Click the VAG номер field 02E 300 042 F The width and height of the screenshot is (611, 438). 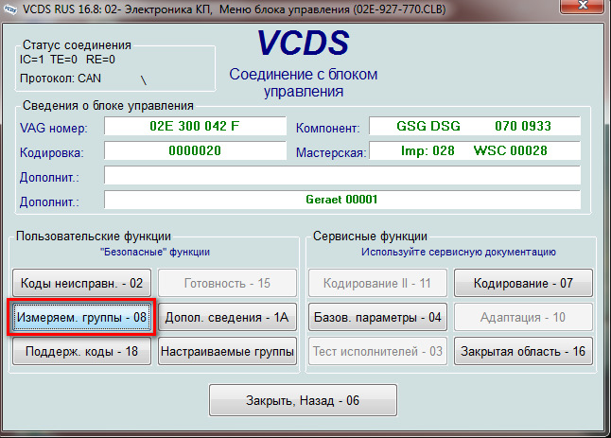(x=195, y=126)
